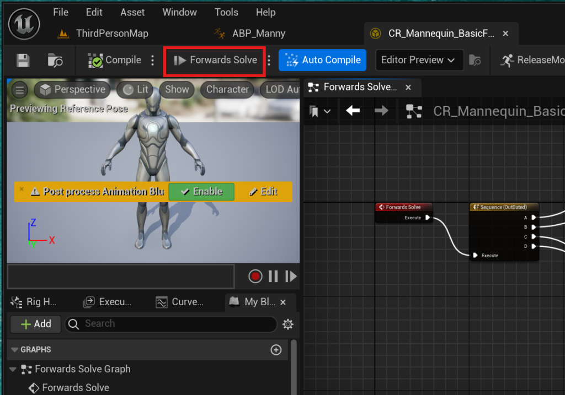
Task: Open graph bookmarks dropdown
Action: point(320,111)
